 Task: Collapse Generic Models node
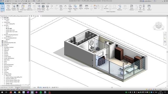pos(3,74)
